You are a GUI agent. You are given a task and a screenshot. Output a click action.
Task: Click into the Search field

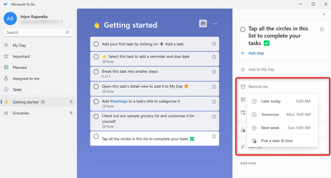pyautogui.click(x=38, y=33)
